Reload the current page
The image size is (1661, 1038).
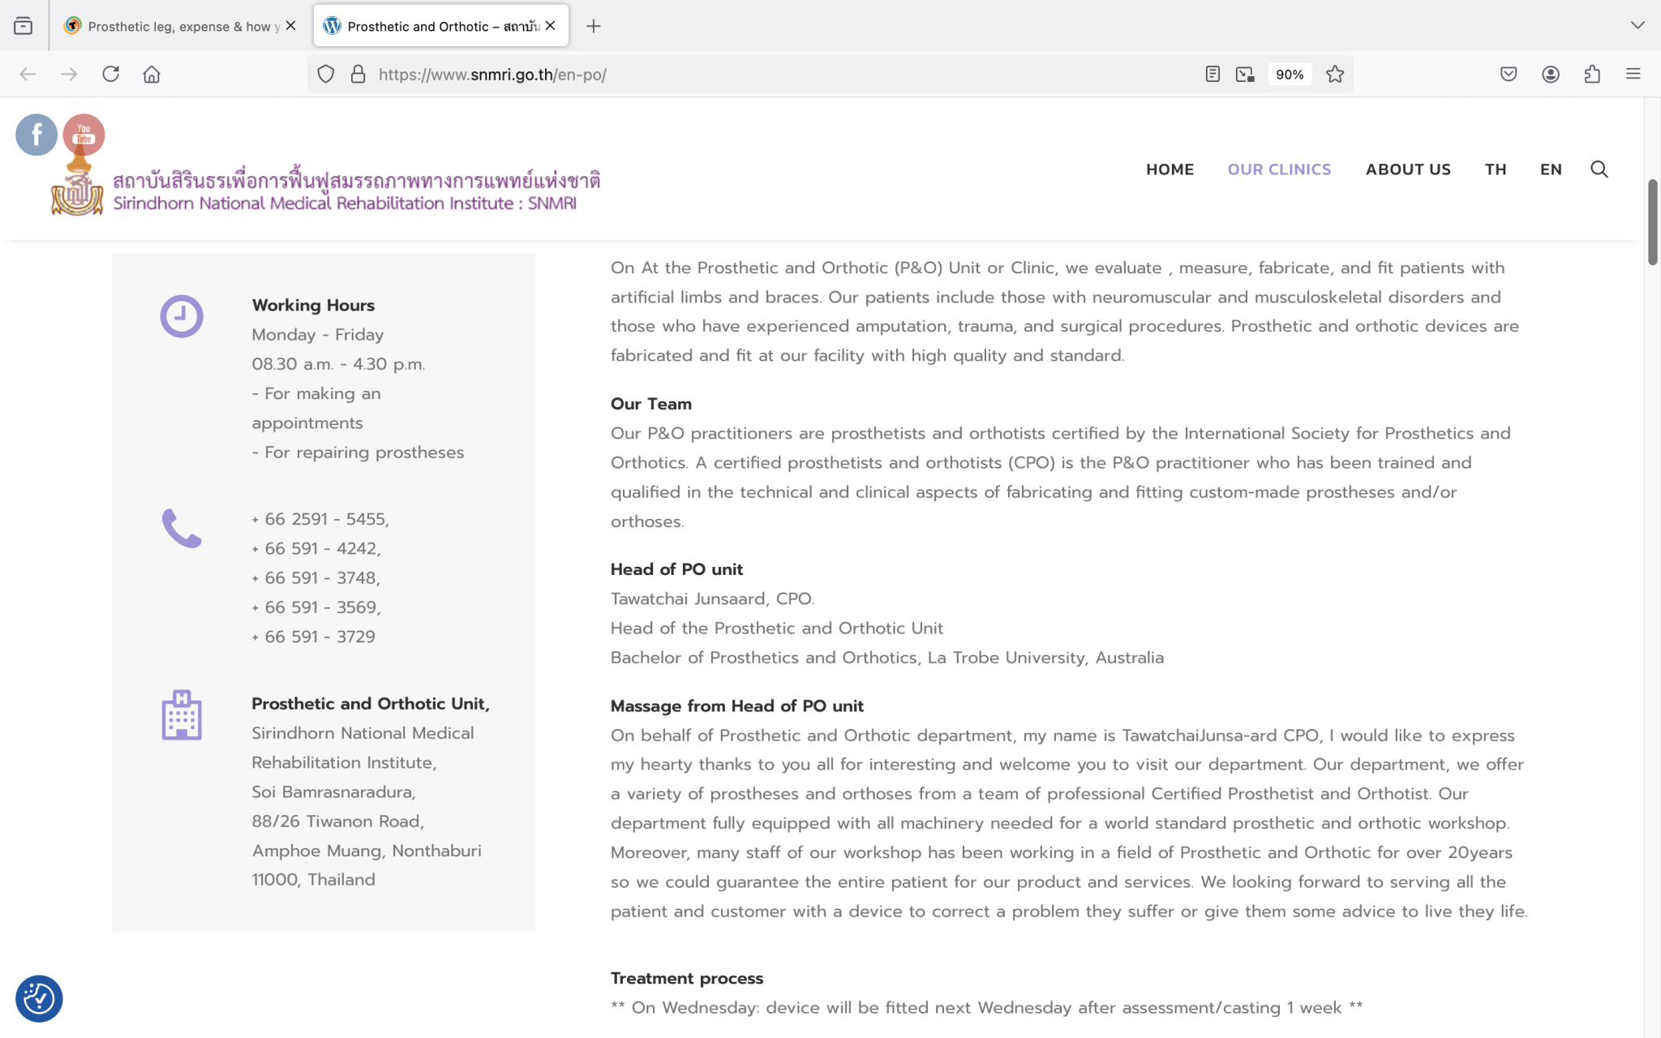click(110, 75)
